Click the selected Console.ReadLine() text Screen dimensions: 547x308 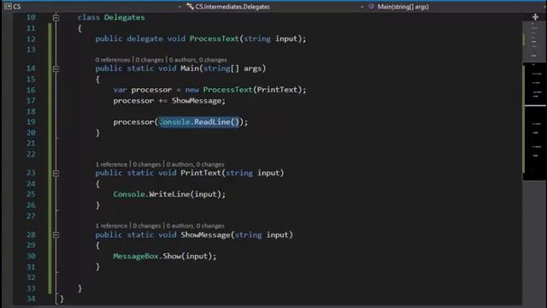coord(199,121)
